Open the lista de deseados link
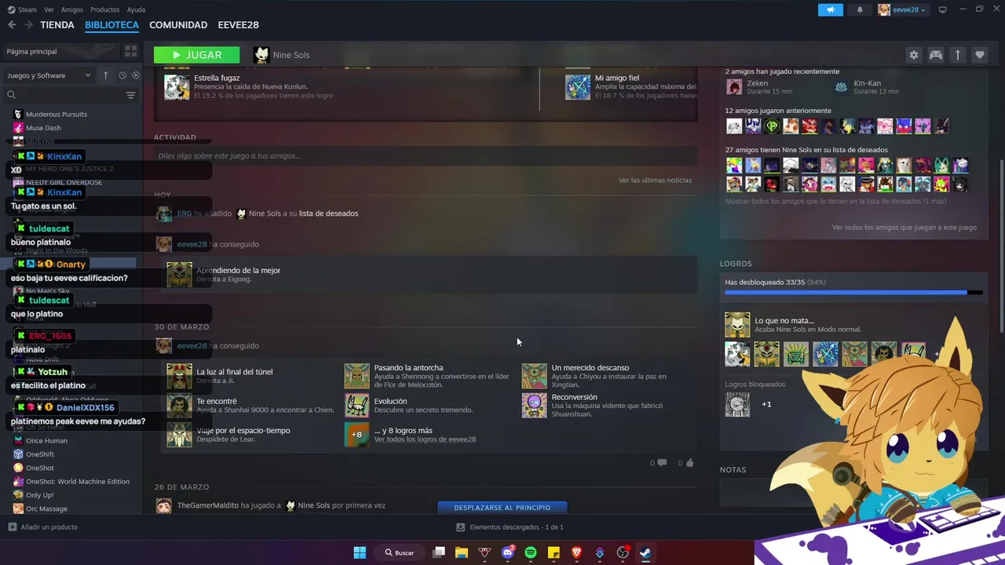The height and width of the screenshot is (565, 1005). (328, 213)
